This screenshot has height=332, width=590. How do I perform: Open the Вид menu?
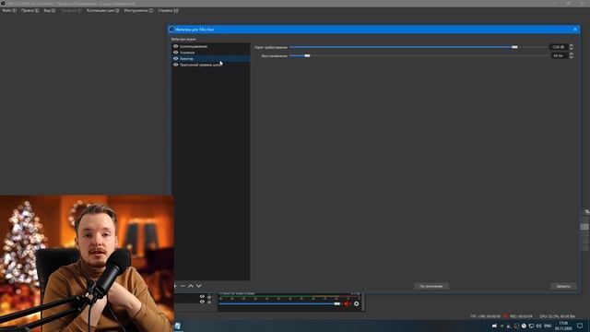coord(49,10)
